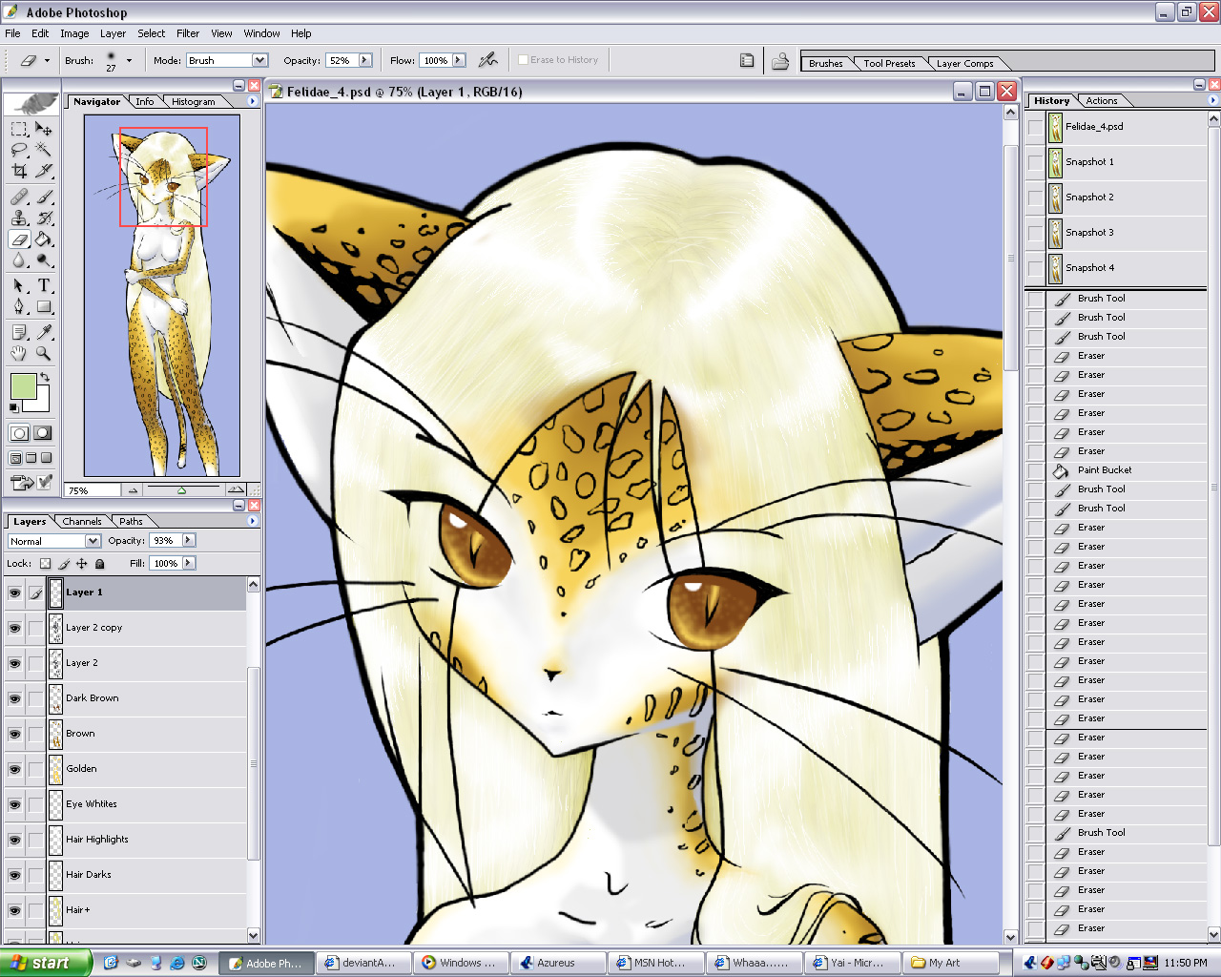Select the Eyedropper tool
The image size is (1221, 977).
[44, 332]
